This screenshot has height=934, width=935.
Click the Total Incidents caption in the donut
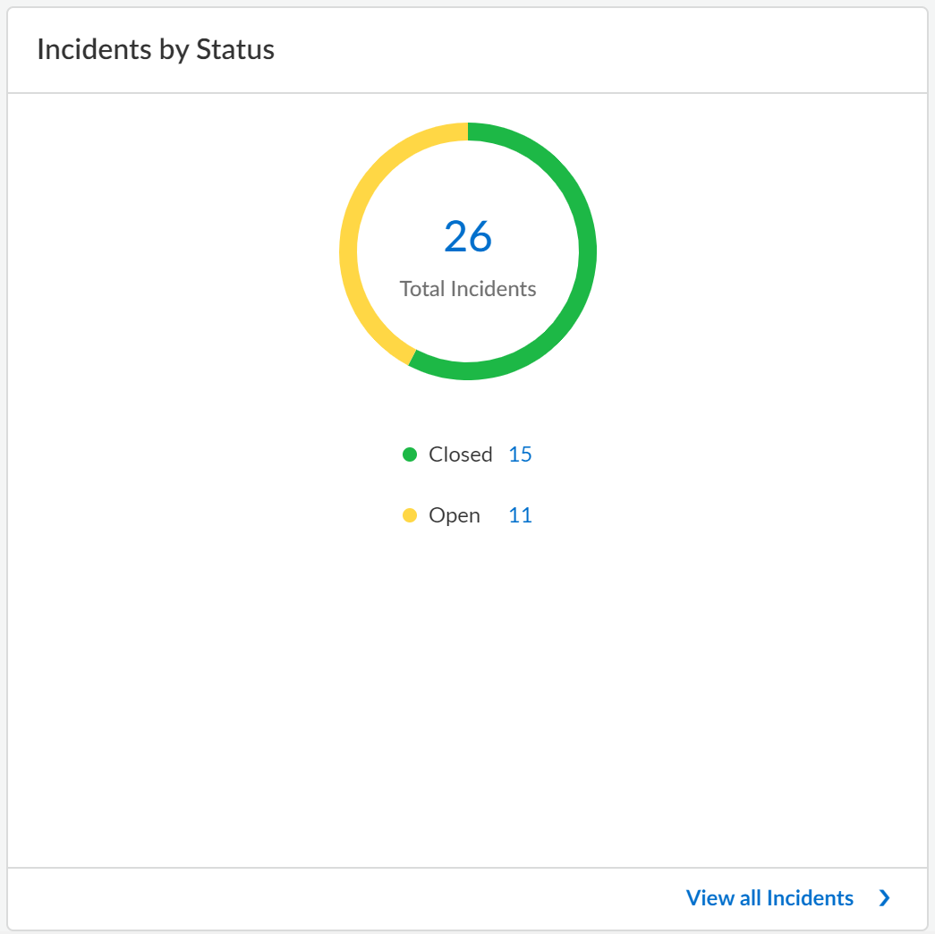click(468, 289)
